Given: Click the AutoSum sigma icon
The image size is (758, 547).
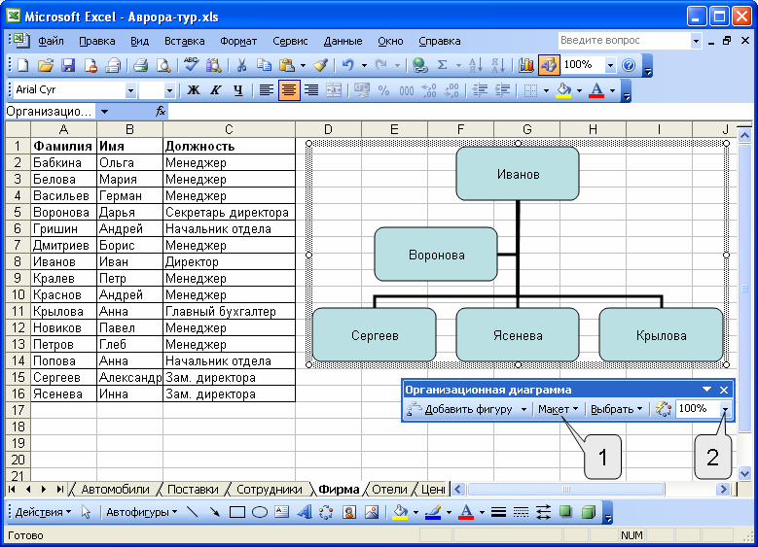Looking at the screenshot, I should pyautogui.click(x=443, y=65).
